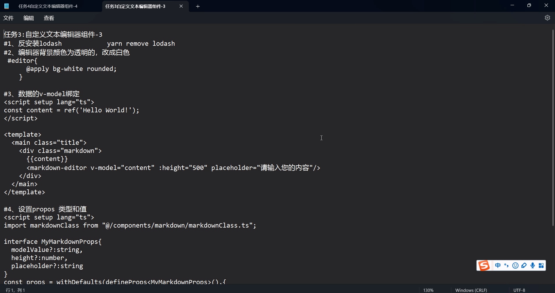Image resolution: width=555 pixels, height=293 pixels.
Task: Click the 中 icon to switch input language
Action: pyautogui.click(x=498, y=265)
